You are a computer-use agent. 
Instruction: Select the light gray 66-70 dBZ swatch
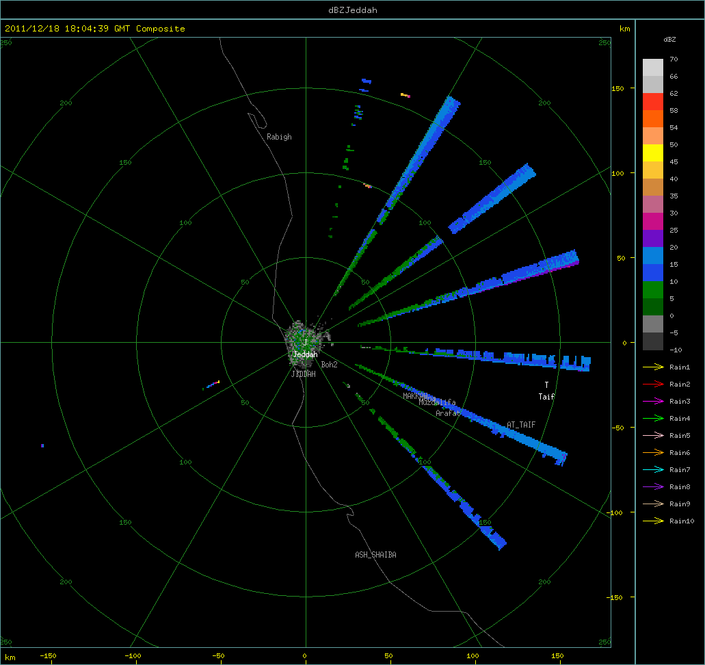pos(653,68)
